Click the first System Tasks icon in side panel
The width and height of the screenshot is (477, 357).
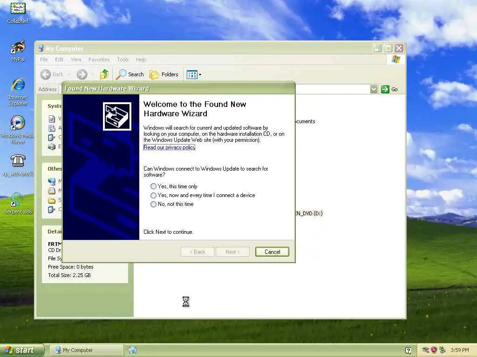pyautogui.click(x=52, y=119)
